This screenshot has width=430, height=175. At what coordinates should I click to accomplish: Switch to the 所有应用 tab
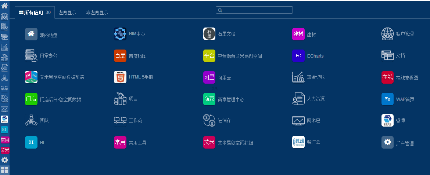click(35, 12)
